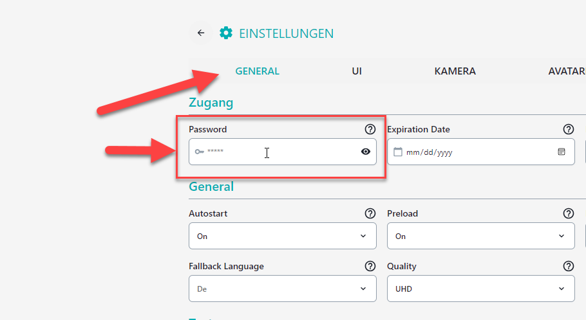
Task: Expand the Autostart dropdown
Action: tap(283, 236)
